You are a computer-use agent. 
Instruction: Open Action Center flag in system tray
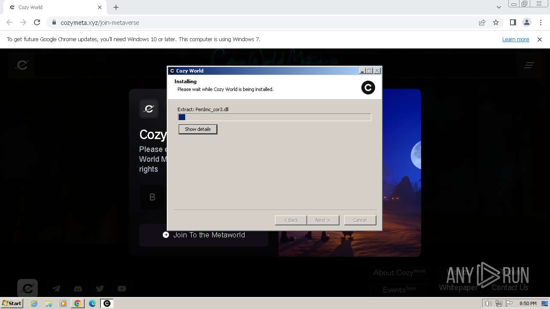pyautogui.click(x=509, y=303)
